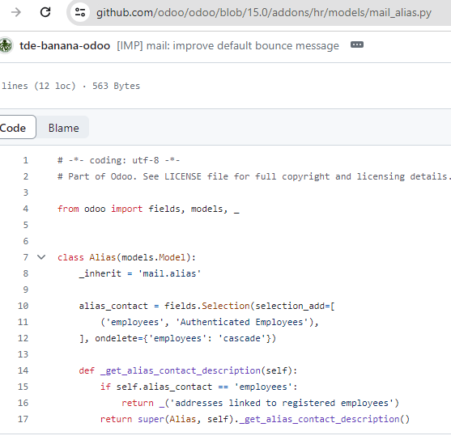Collapse the class Alias code fold chevron
The width and height of the screenshot is (451, 440).
[x=41, y=257]
